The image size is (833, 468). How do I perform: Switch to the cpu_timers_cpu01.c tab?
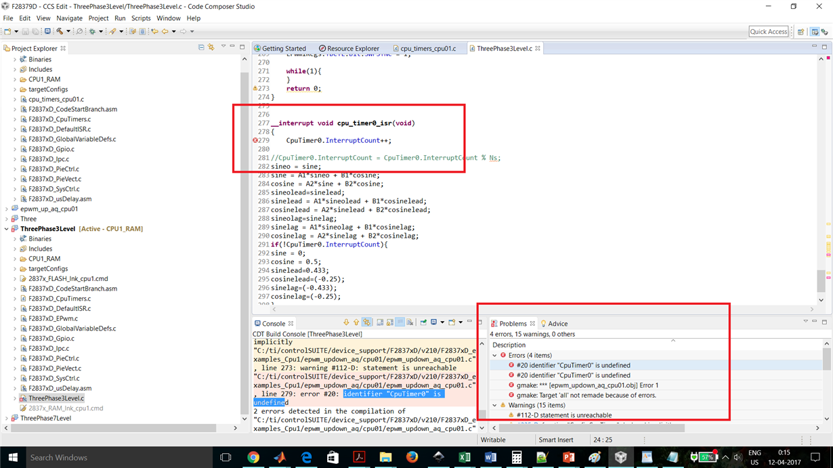click(424, 49)
